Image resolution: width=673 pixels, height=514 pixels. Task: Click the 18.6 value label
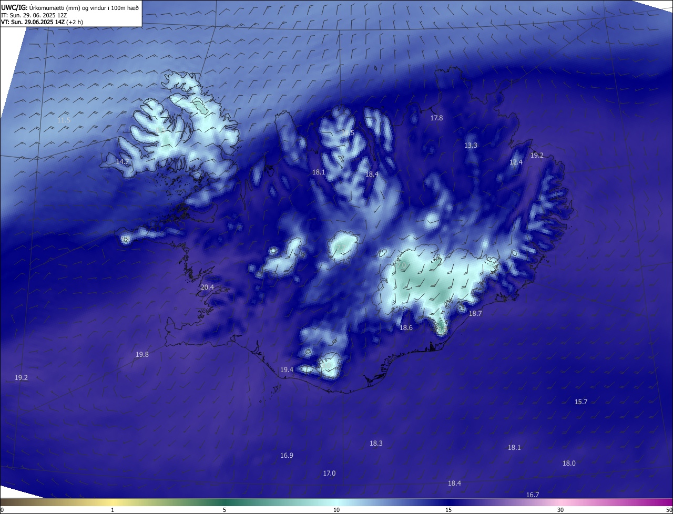(x=406, y=328)
